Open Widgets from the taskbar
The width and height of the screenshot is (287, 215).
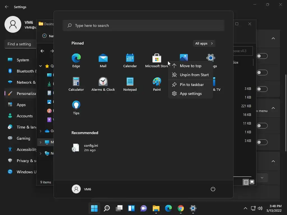coord(131,208)
